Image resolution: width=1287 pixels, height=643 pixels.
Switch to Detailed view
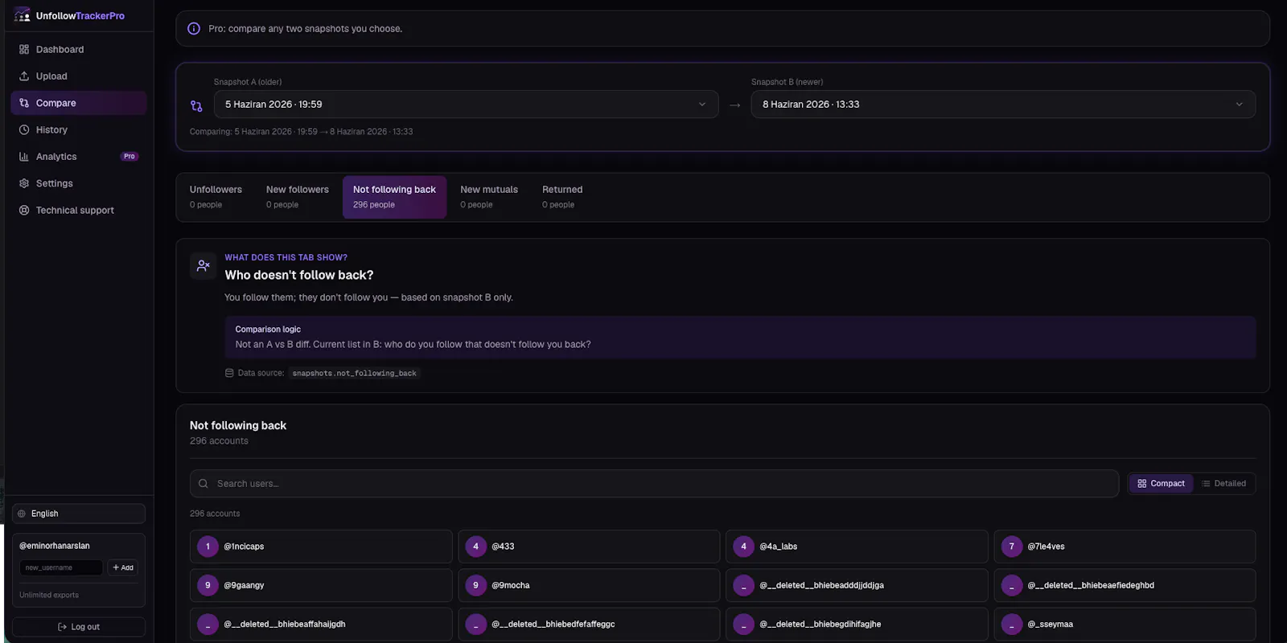tap(1223, 484)
